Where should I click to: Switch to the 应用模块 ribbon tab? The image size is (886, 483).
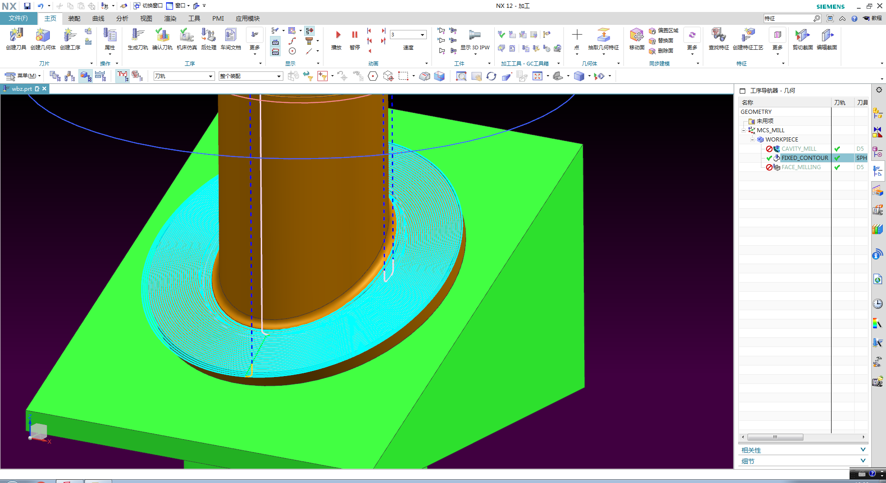tap(248, 18)
